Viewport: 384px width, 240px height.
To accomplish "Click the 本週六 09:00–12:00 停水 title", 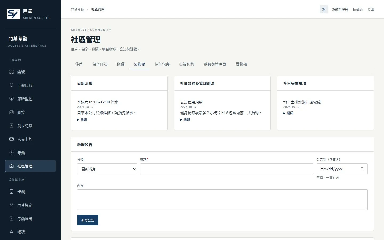I will (98, 102).
